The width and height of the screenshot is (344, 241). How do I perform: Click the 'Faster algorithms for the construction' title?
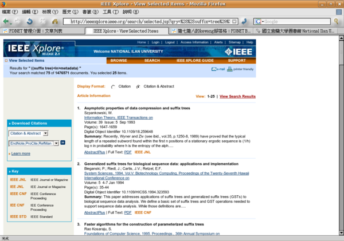(144, 224)
